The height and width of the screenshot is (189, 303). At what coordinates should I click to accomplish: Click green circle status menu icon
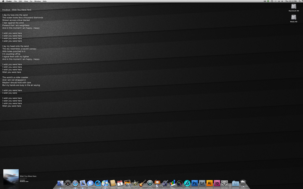[268, 1]
